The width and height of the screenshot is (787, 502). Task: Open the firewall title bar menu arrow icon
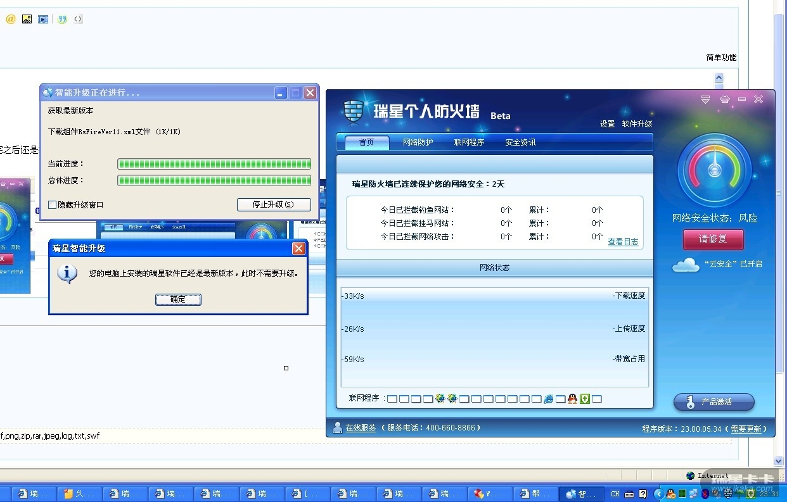tap(705, 99)
